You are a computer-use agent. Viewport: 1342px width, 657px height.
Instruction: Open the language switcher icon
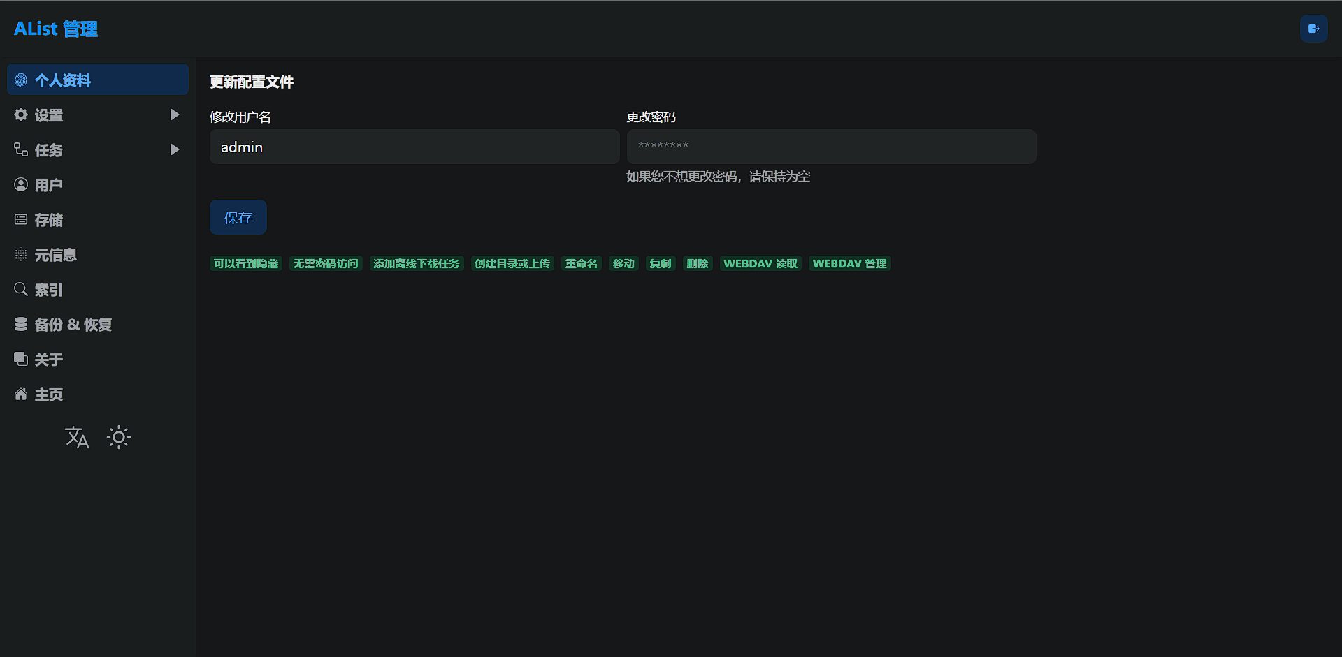(77, 438)
